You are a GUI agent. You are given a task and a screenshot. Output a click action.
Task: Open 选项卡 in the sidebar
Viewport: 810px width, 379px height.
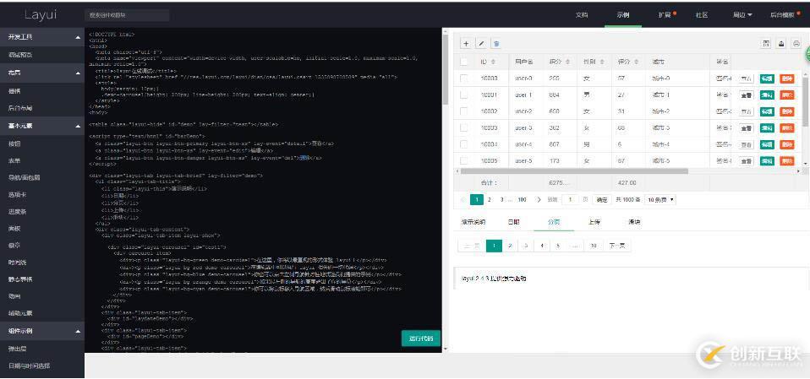pyautogui.click(x=17, y=195)
